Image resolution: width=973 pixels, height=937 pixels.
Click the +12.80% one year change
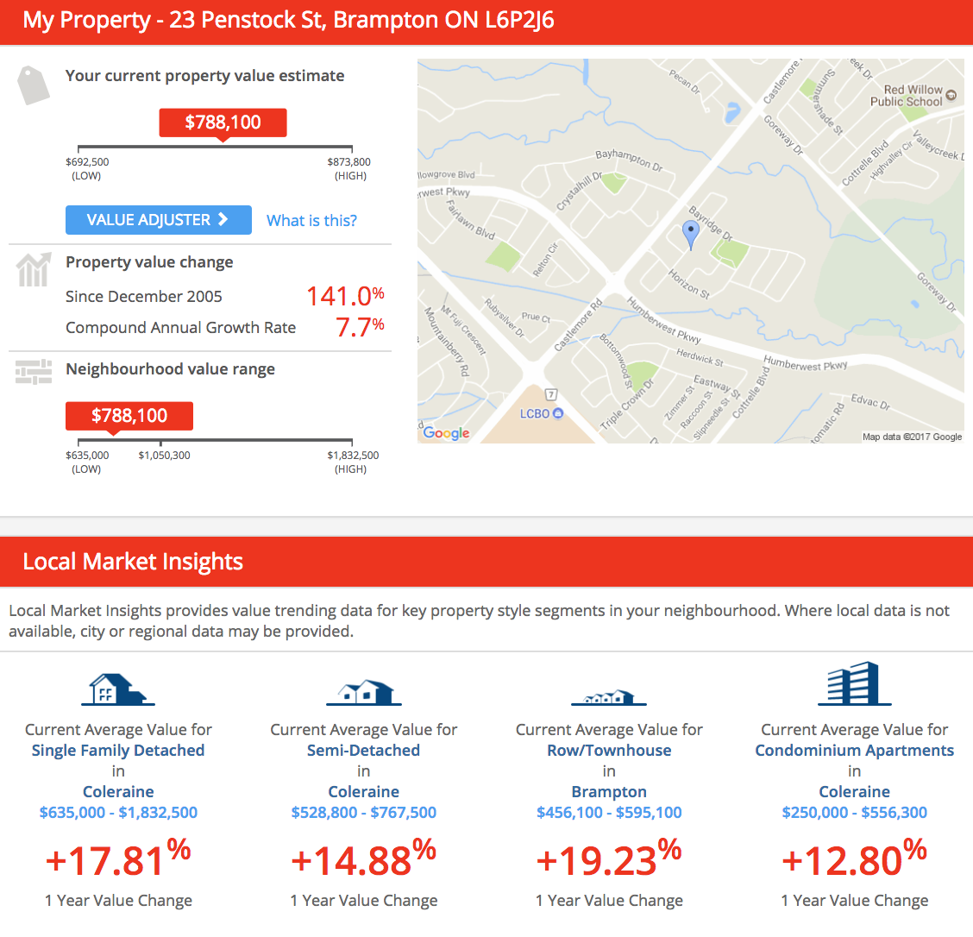click(x=855, y=858)
